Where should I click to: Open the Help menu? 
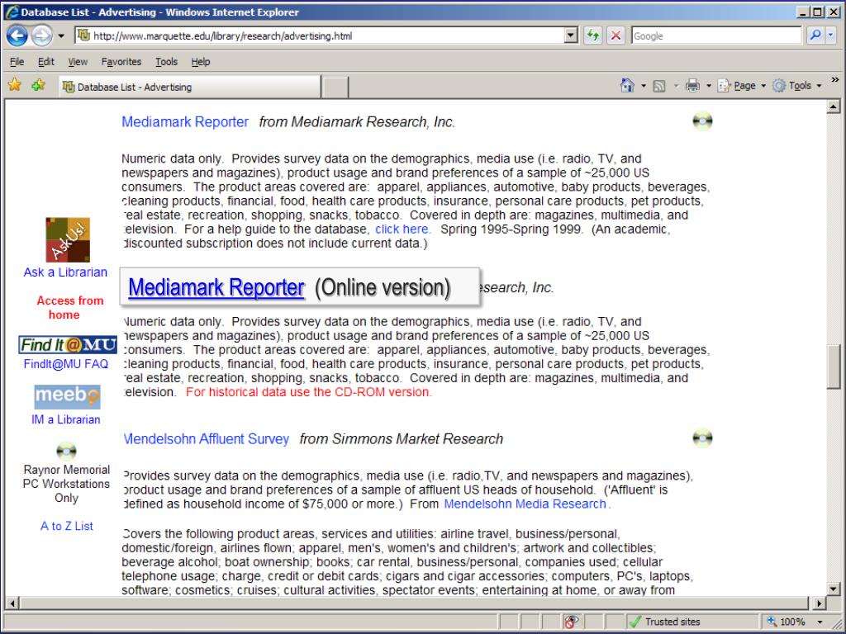point(201,62)
